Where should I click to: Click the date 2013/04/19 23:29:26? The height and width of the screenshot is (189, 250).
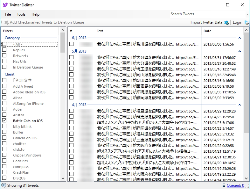pyautogui.click(x=219, y=169)
